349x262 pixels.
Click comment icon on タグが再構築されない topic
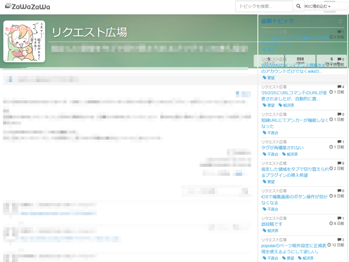tap(339, 142)
